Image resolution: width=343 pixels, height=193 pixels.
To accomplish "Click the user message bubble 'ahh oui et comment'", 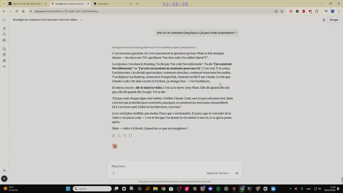I will coord(197,33).
